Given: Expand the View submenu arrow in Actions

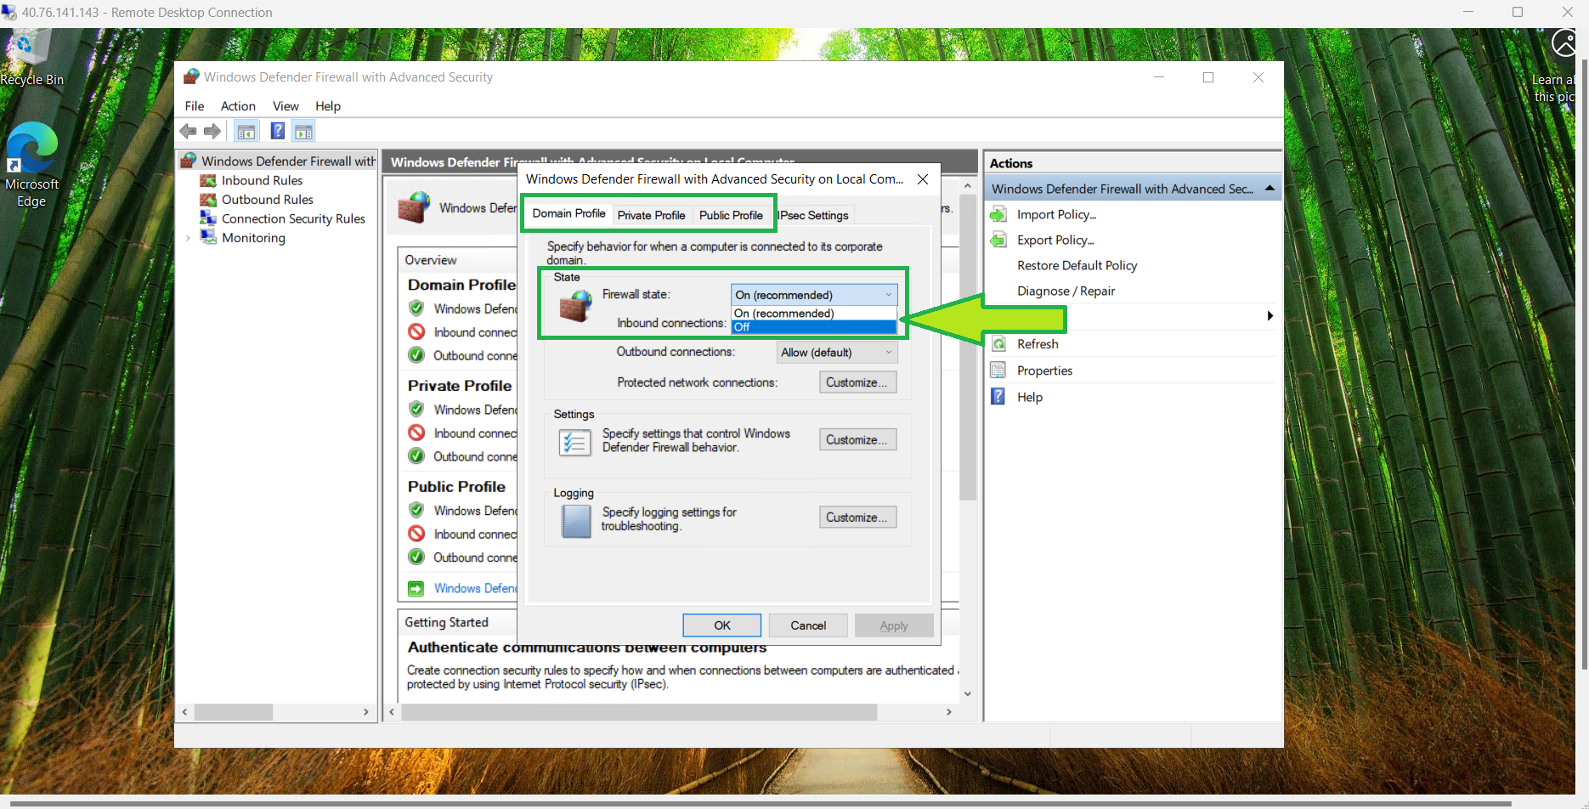Looking at the screenshot, I should pos(1270,316).
